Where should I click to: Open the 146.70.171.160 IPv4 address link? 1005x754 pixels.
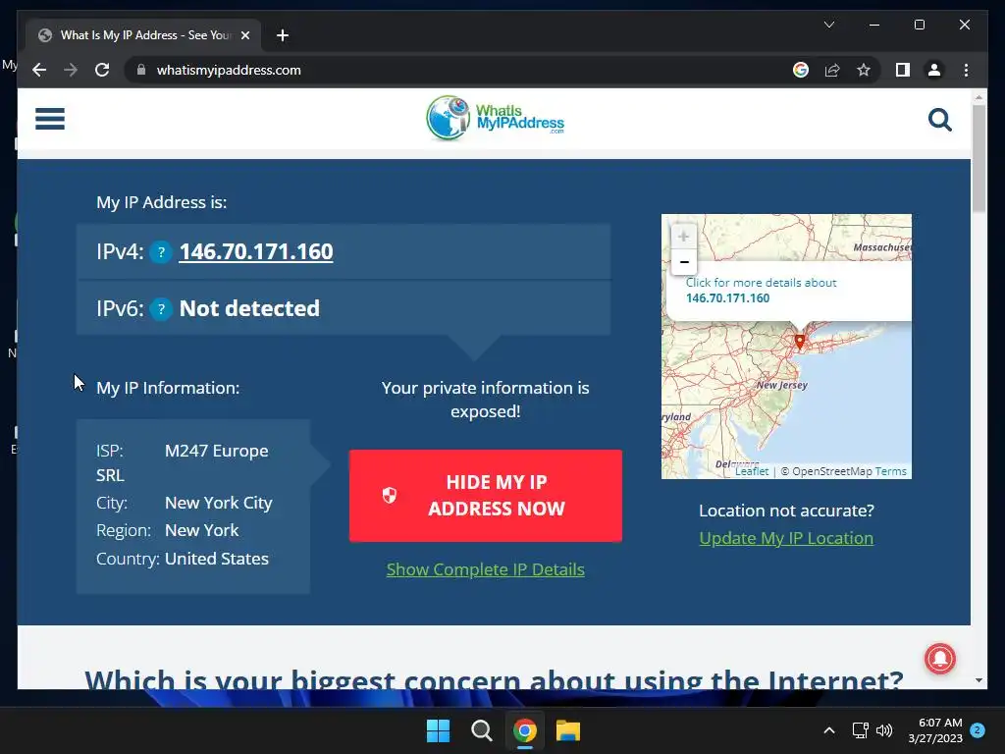[x=256, y=252]
